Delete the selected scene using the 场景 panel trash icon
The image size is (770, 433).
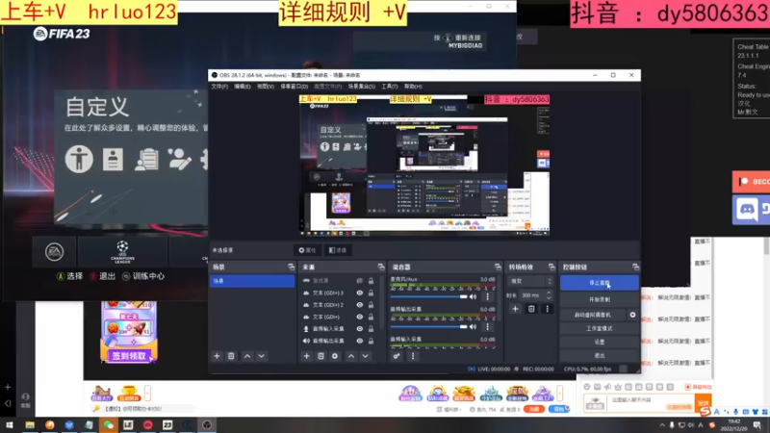(x=231, y=356)
